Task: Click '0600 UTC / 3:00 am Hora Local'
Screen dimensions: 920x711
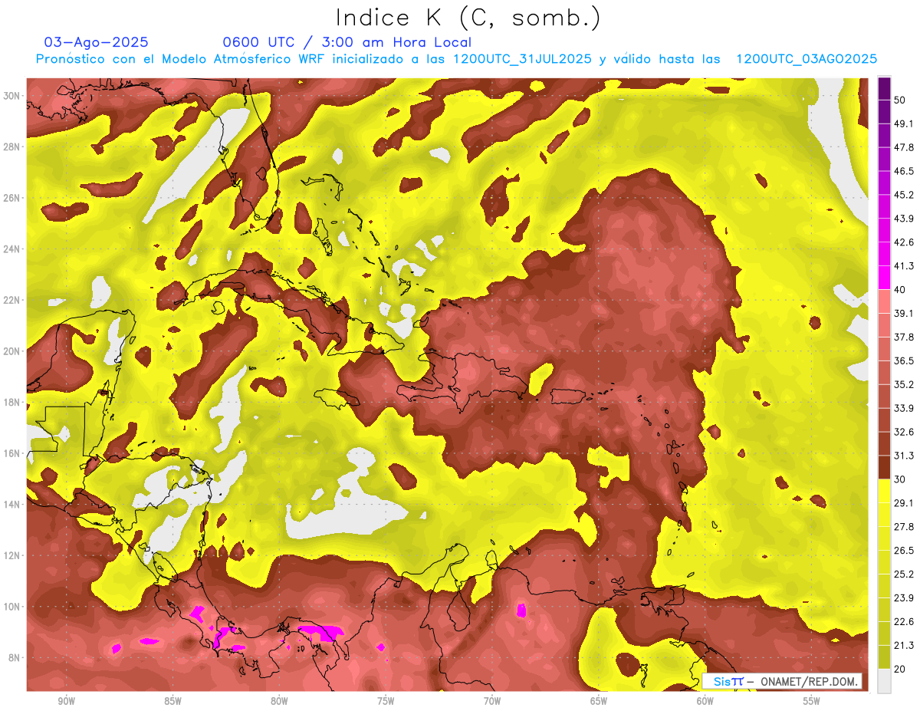Action: [x=347, y=42]
